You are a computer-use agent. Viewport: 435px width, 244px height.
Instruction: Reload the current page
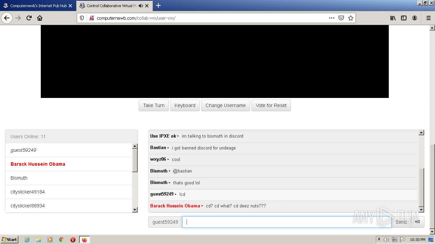point(29,18)
